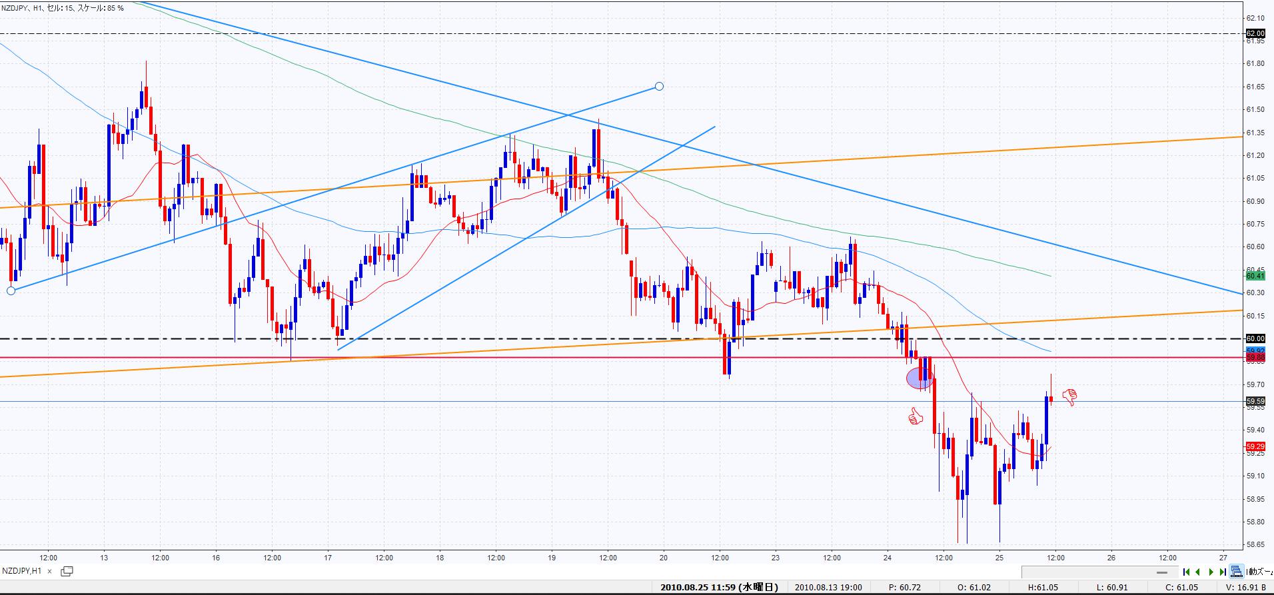Screen dimensions: 1274x595
Task: Click the red thumbs-down marker icon
Action: click(x=1069, y=397)
